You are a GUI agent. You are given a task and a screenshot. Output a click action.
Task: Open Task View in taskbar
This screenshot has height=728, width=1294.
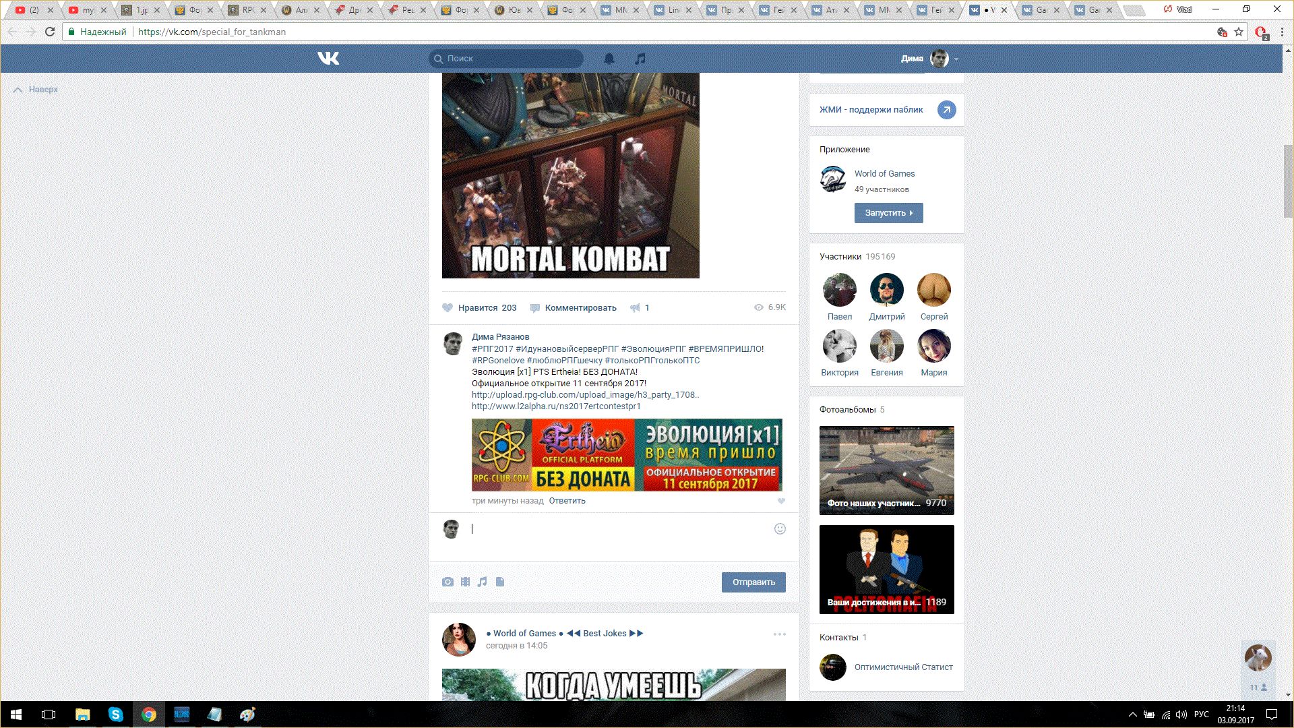(x=49, y=715)
